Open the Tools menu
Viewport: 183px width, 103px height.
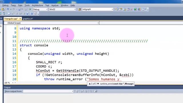[27, 5]
